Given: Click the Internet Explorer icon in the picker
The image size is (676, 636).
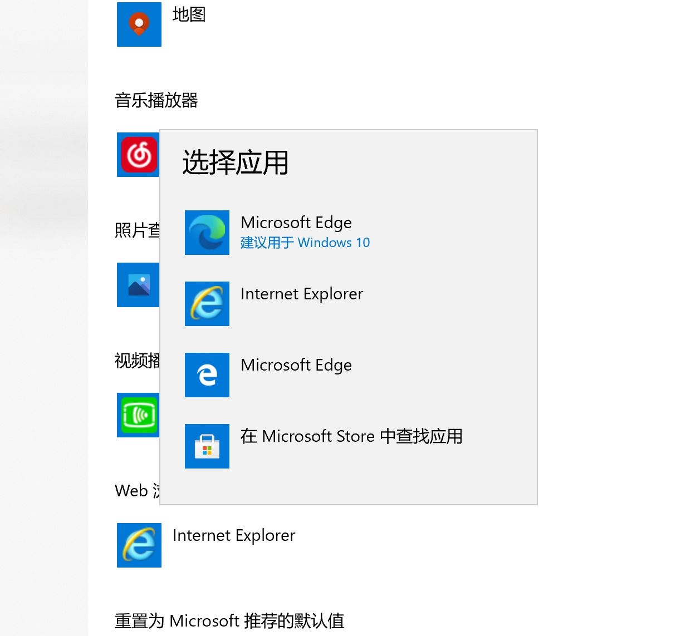Looking at the screenshot, I should pyautogui.click(x=207, y=304).
